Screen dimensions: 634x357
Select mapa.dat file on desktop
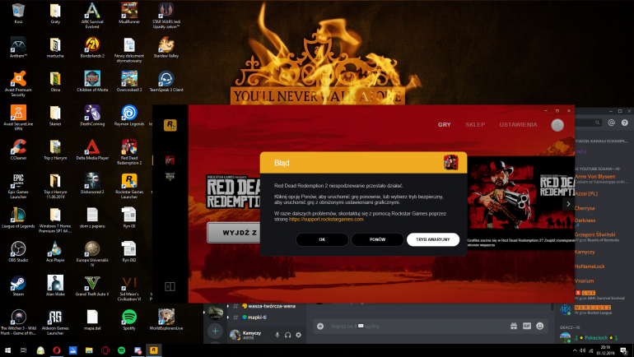(92, 320)
